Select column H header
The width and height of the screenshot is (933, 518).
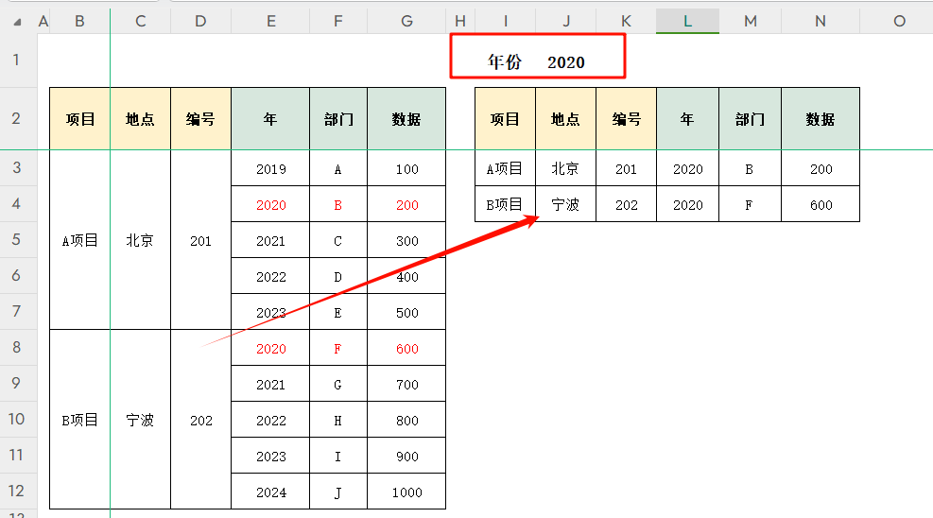coord(460,22)
